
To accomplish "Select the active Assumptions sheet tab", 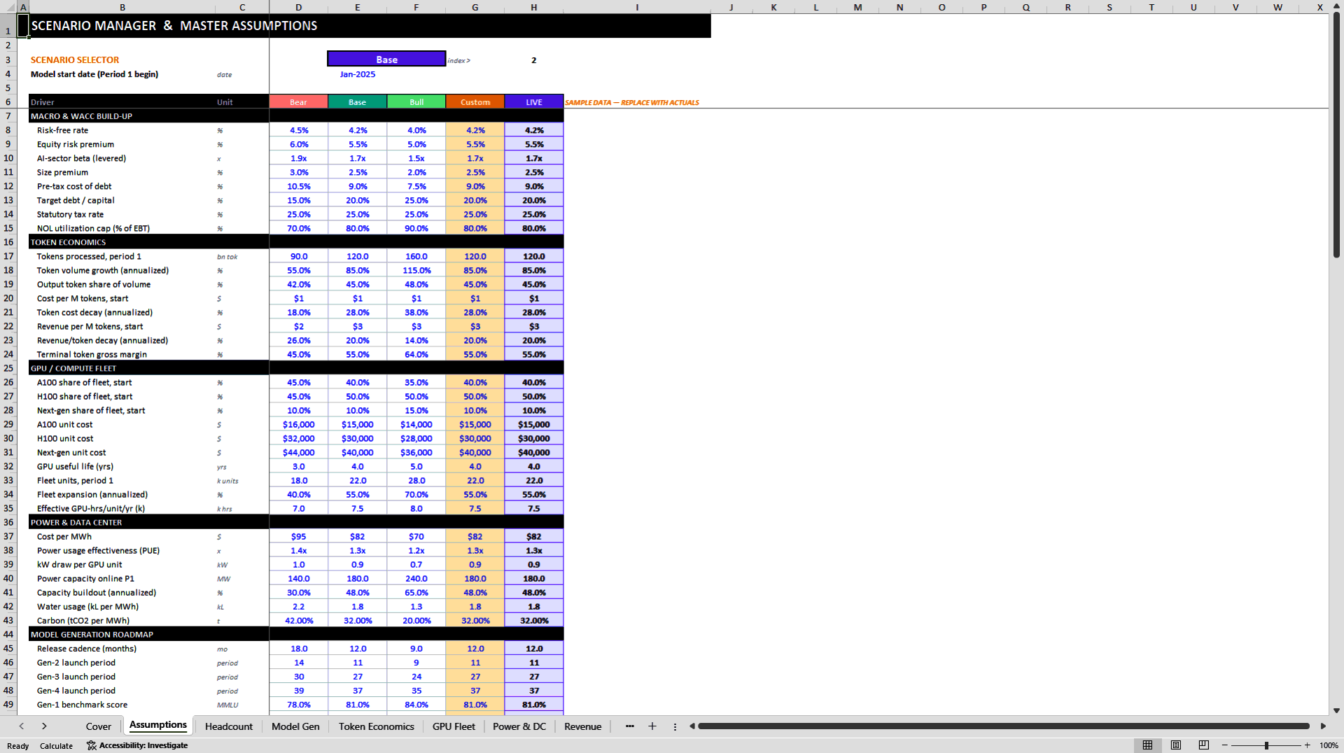I will tap(158, 725).
